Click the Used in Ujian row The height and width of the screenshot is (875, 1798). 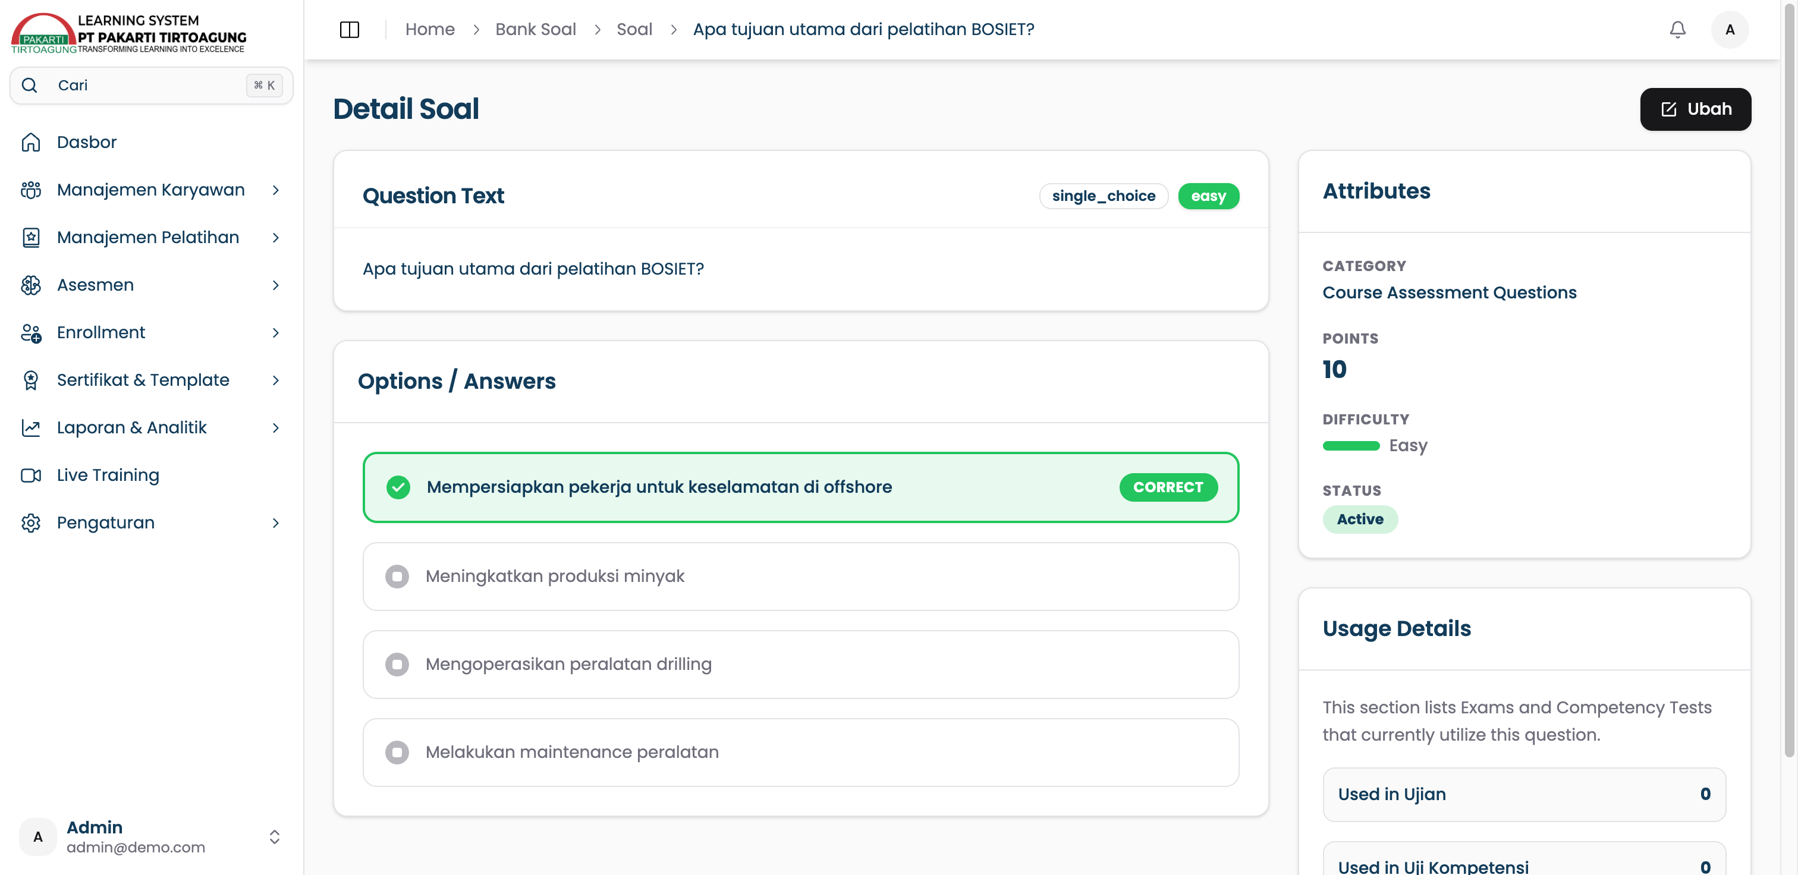pos(1524,794)
